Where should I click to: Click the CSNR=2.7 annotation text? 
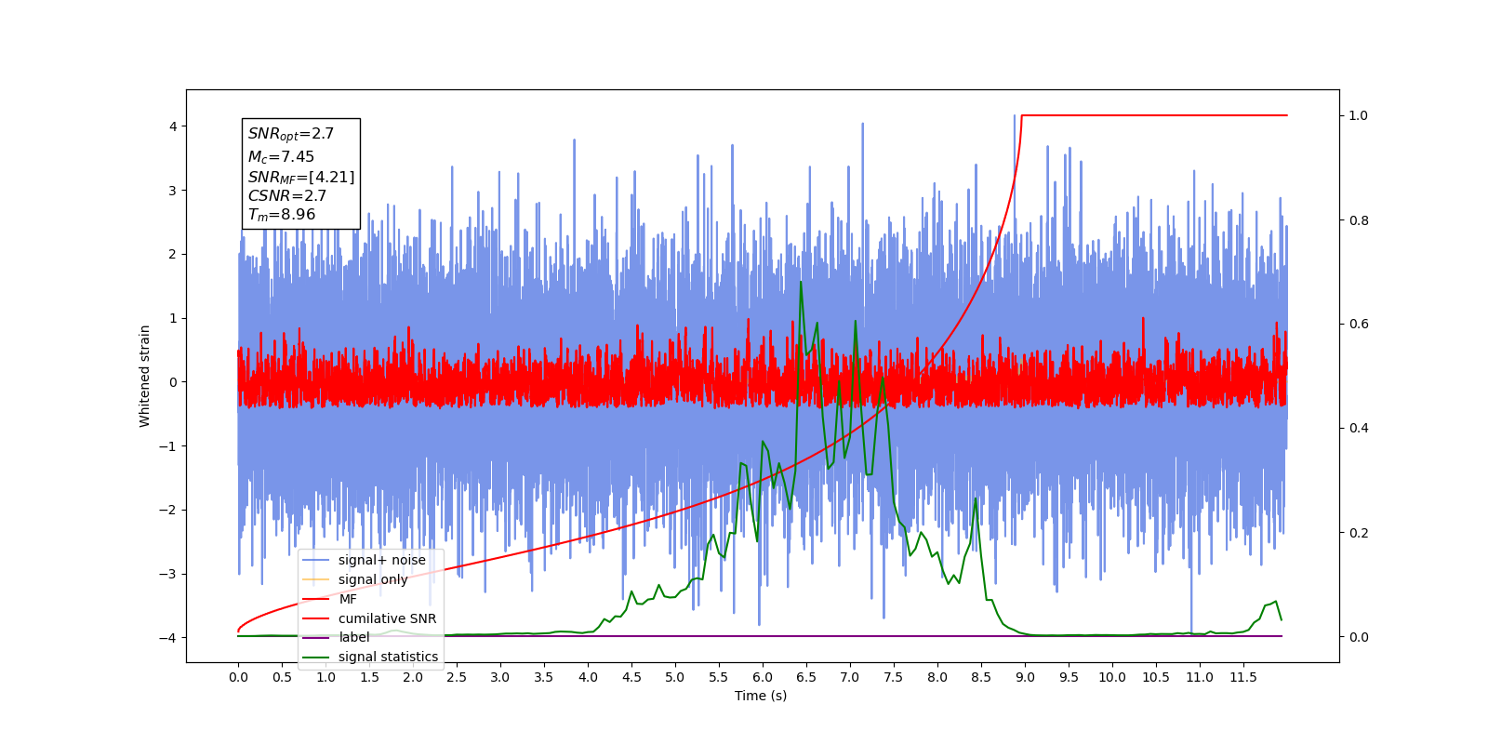[287, 196]
